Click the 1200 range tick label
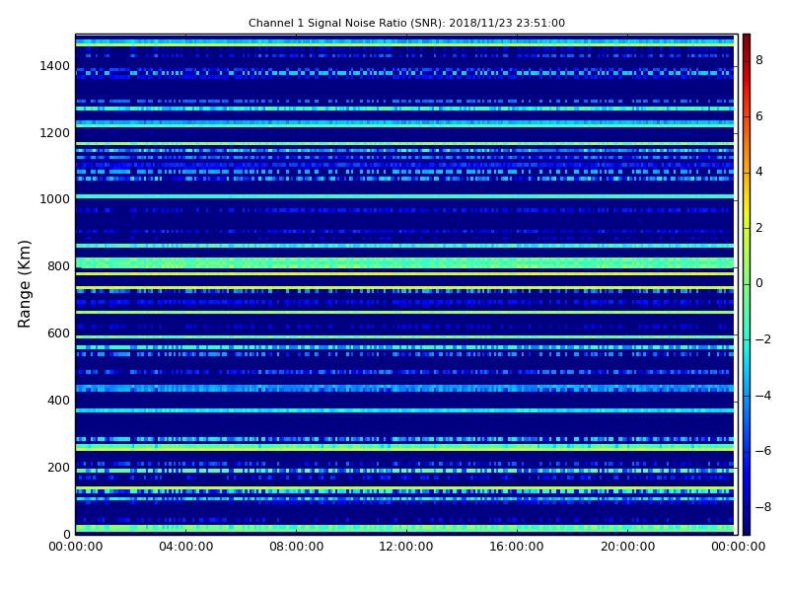The height and width of the screenshot is (592, 789). click(x=55, y=133)
